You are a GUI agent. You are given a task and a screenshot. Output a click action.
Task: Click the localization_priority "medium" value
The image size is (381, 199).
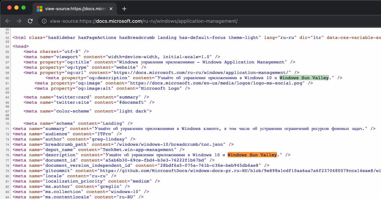click(x=141, y=181)
